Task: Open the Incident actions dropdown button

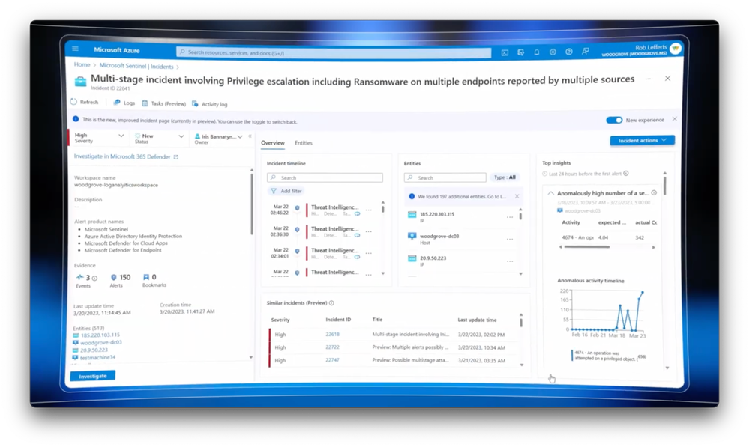Action: point(642,140)
